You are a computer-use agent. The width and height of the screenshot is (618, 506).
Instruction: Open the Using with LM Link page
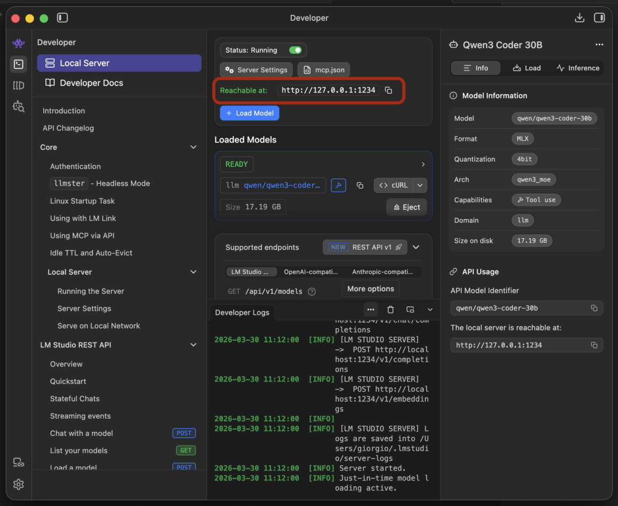[x=83, y=218]
